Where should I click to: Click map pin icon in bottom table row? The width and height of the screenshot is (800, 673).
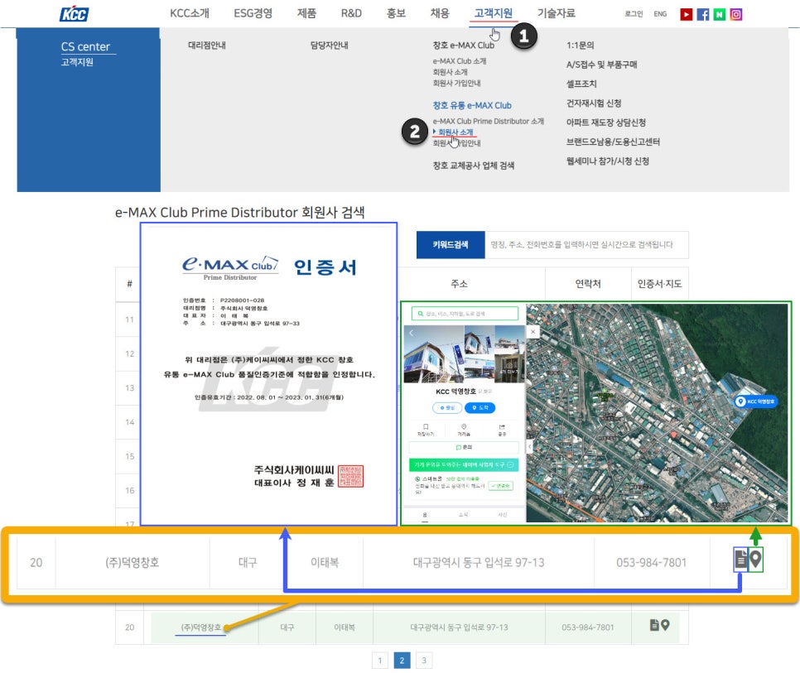pyautogui.click(x=665, y=624)
